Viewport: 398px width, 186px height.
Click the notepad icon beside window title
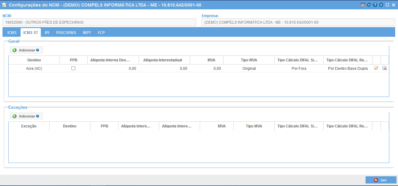click(4, 5)
